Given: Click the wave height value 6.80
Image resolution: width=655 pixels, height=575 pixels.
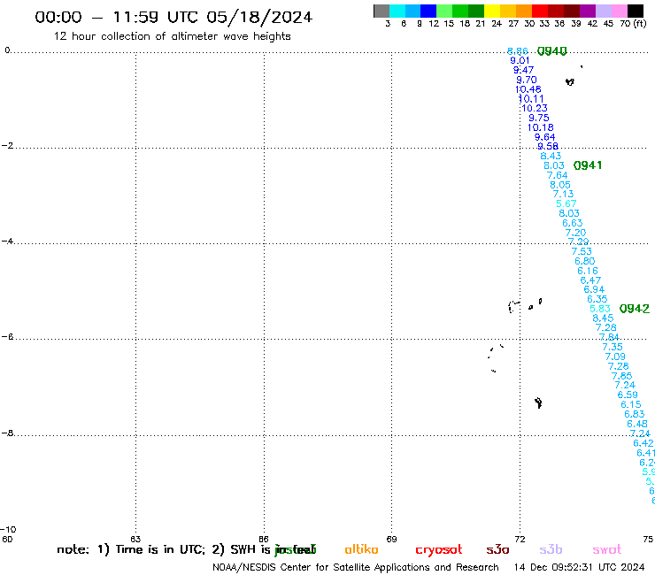Looking at the screenshot, I should [x=585, y=261].
